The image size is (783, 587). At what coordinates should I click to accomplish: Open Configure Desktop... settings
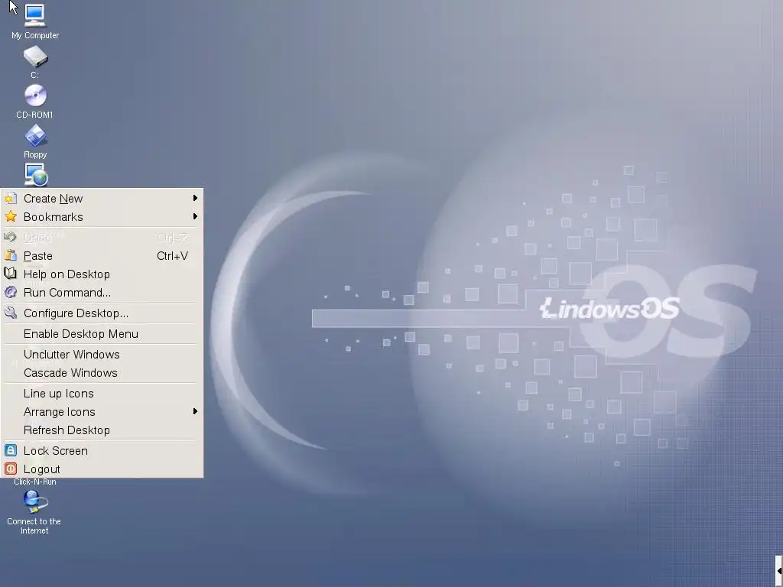(102, 313)
